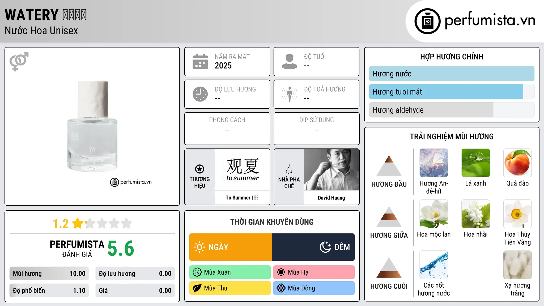Click the sun icon beside Mùa Hạ
The width and height of the screenshot is (544, 306).
[281, 272]
